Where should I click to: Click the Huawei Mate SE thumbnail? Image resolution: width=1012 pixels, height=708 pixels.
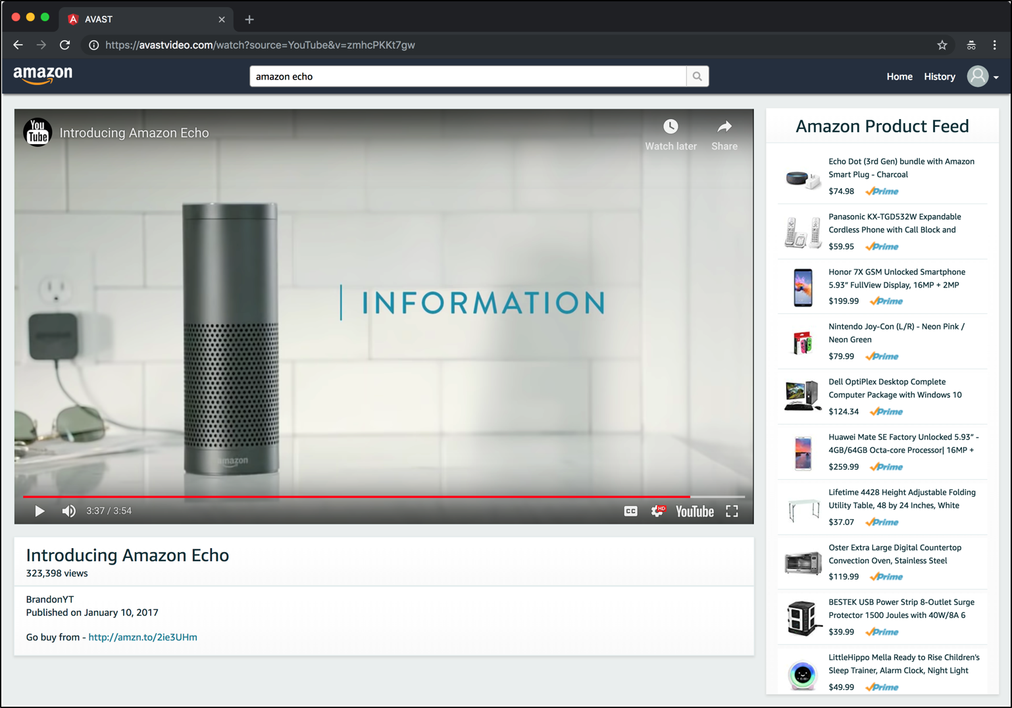click(x=803, y=453)
